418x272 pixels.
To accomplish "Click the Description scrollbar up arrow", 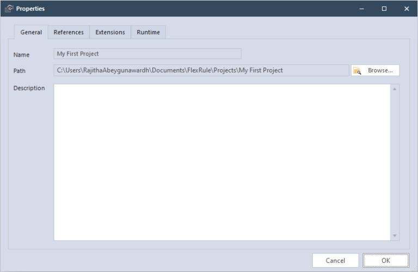I will point(395,89).
